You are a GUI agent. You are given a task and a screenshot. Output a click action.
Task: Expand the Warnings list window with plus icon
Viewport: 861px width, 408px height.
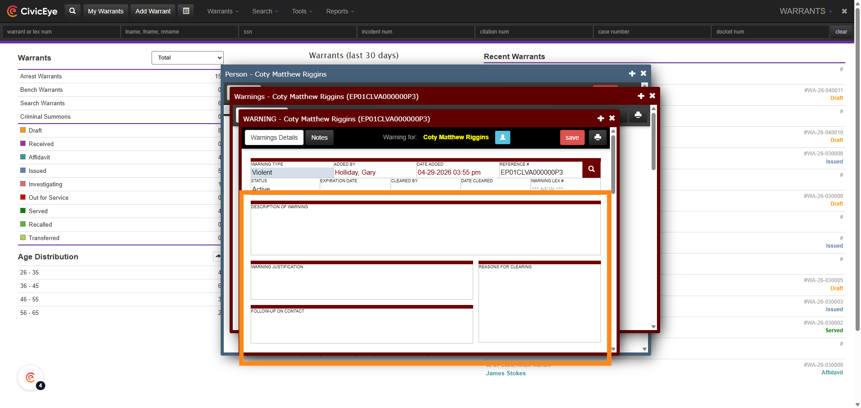coord(641,96)
